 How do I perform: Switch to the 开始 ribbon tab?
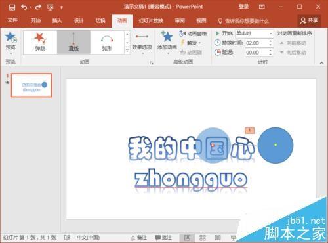35,20
